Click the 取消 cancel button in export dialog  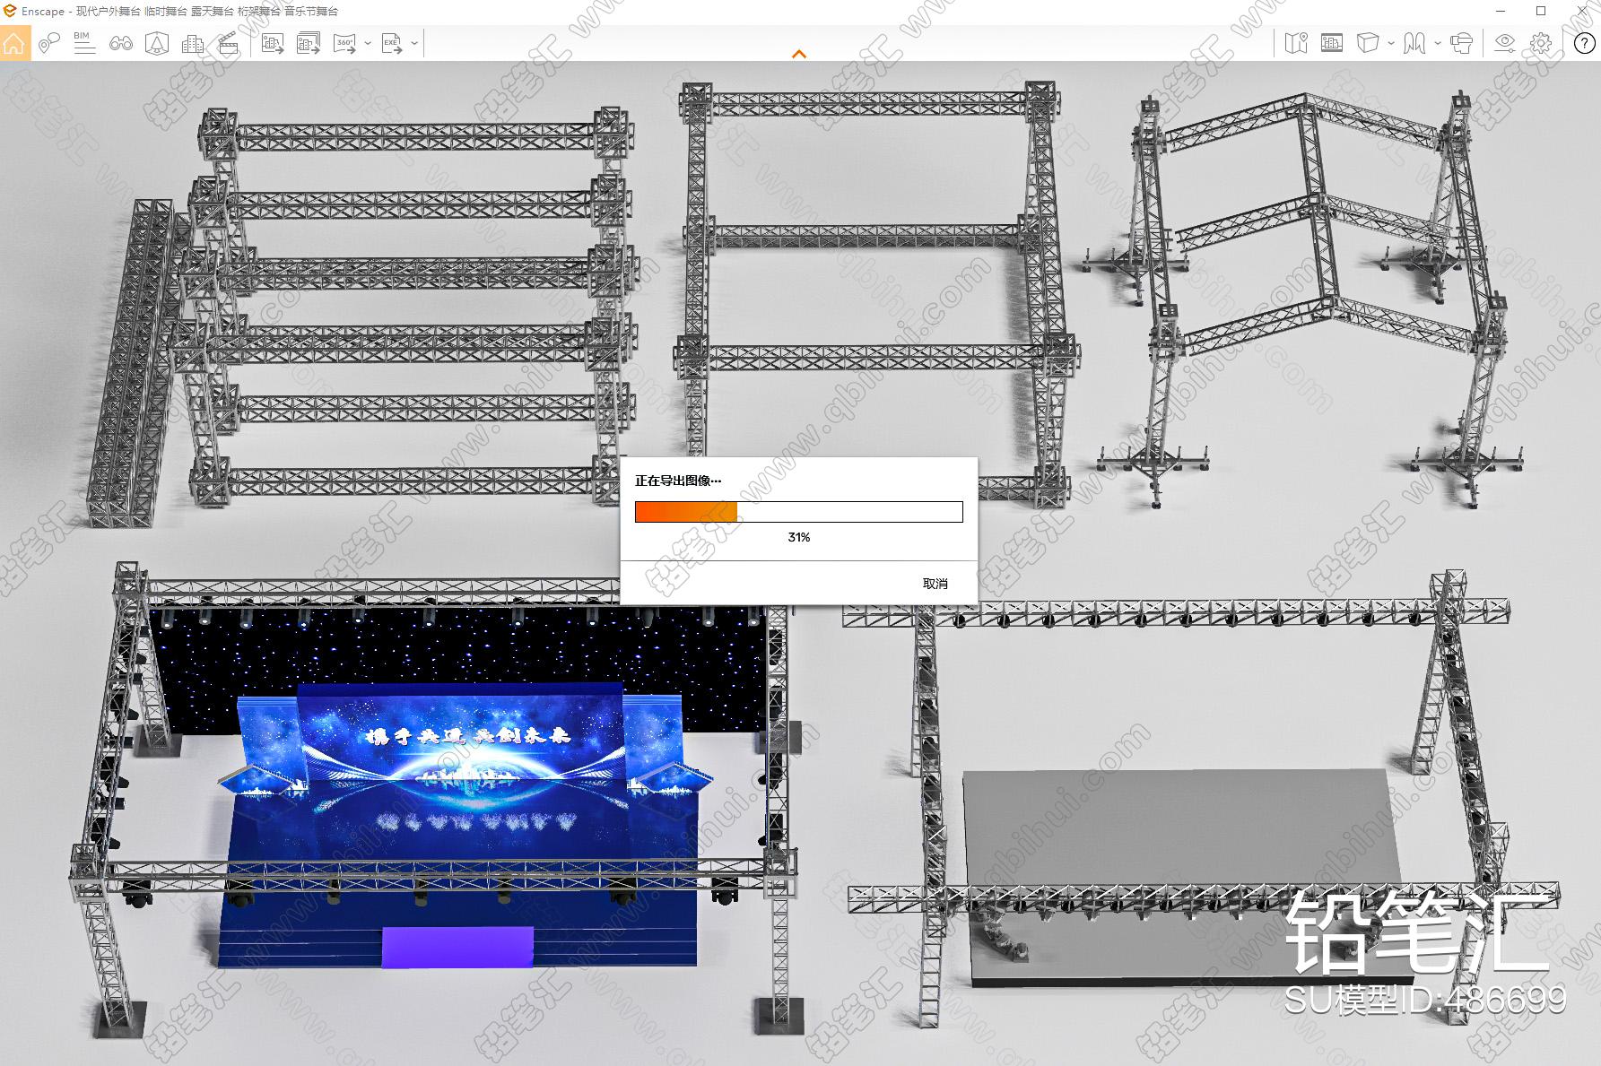coord(935,584)
